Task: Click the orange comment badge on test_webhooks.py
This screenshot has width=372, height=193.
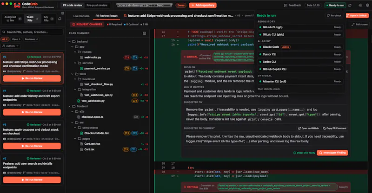Action: (x=135, y=101)
